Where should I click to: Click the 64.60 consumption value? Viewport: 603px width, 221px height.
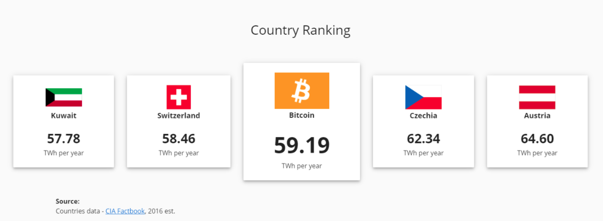[x=537, y=139]
